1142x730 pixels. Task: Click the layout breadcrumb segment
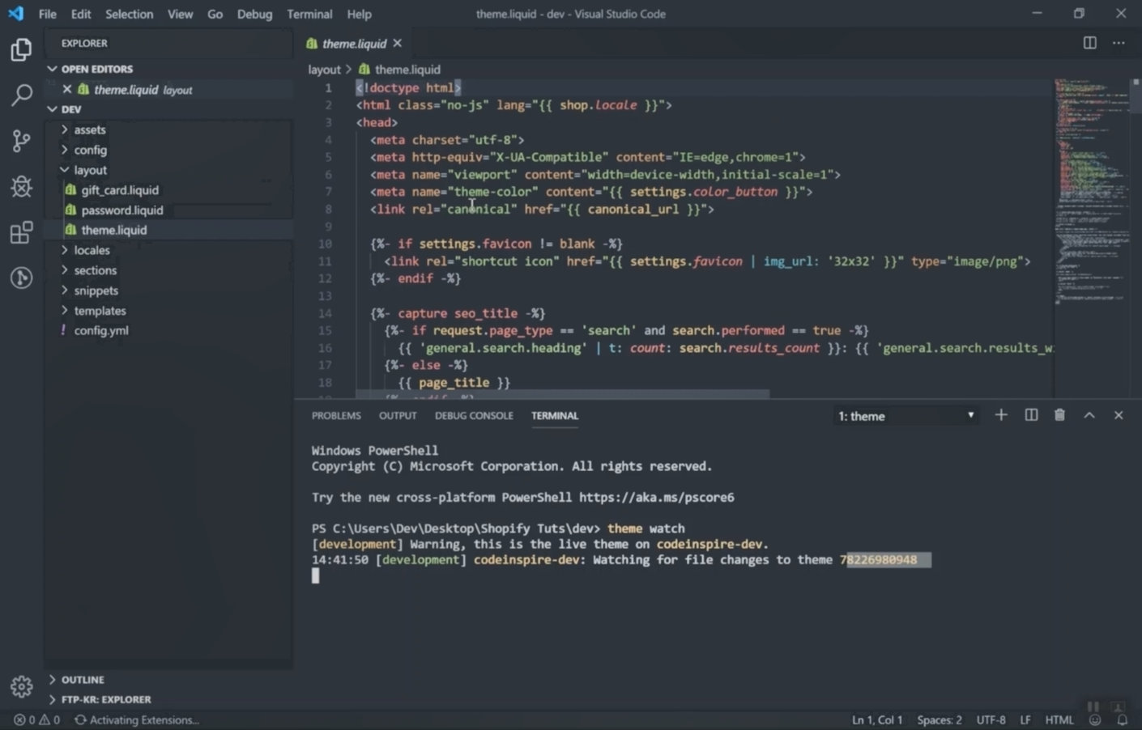(324, 70)
